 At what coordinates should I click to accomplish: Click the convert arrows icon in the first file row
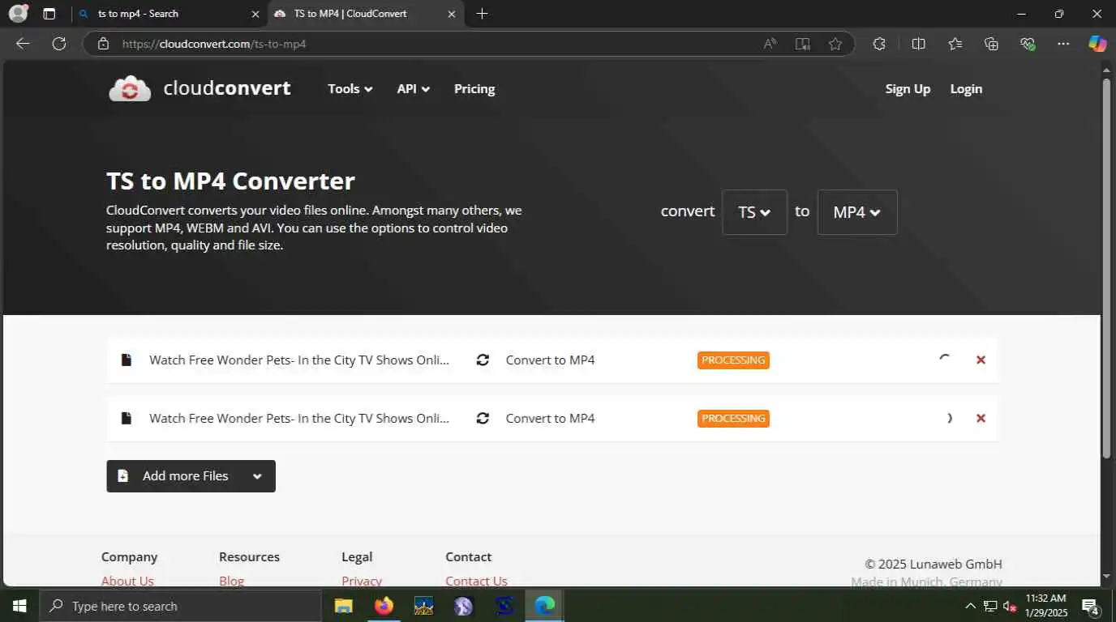(483, 360)
